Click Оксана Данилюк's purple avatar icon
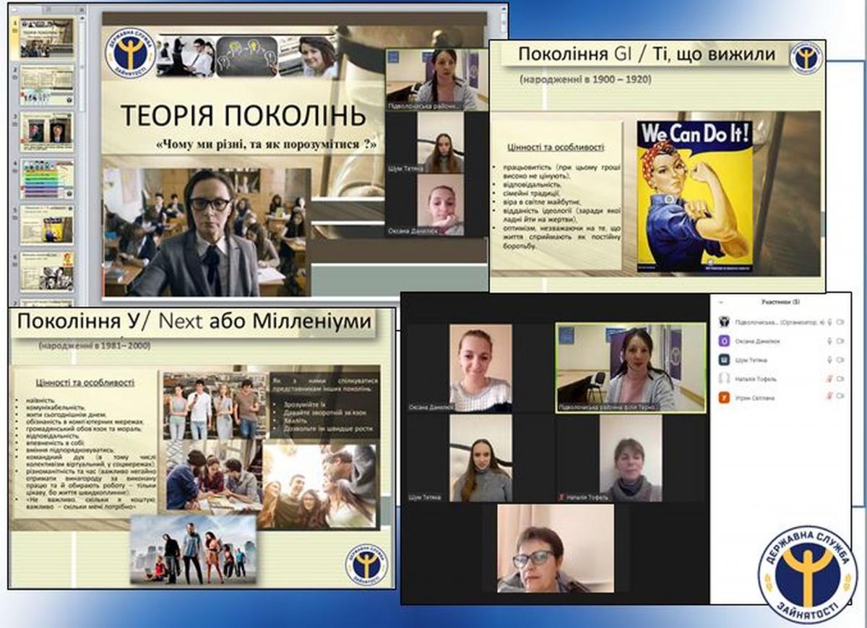 pyautogui.click(x=723, y=341)
